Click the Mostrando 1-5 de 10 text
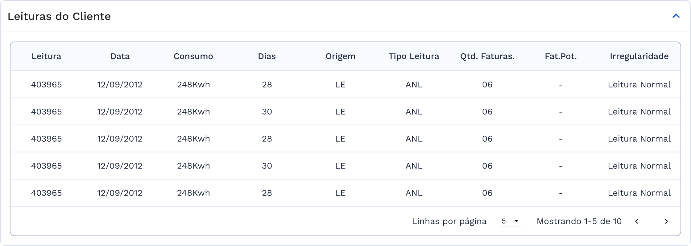This screenshot has height=246, width=691. pos(579,221)
